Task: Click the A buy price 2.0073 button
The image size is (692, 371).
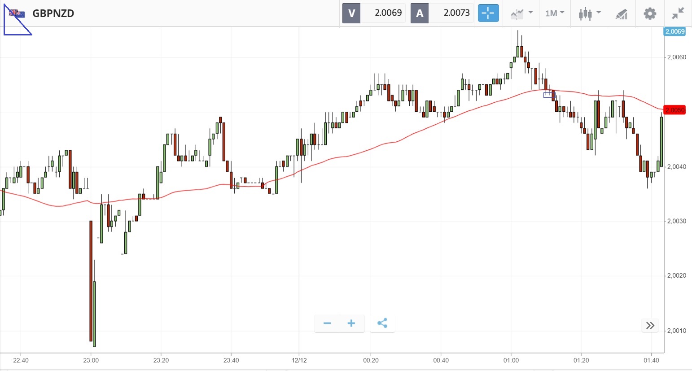Action: [442, 13]
